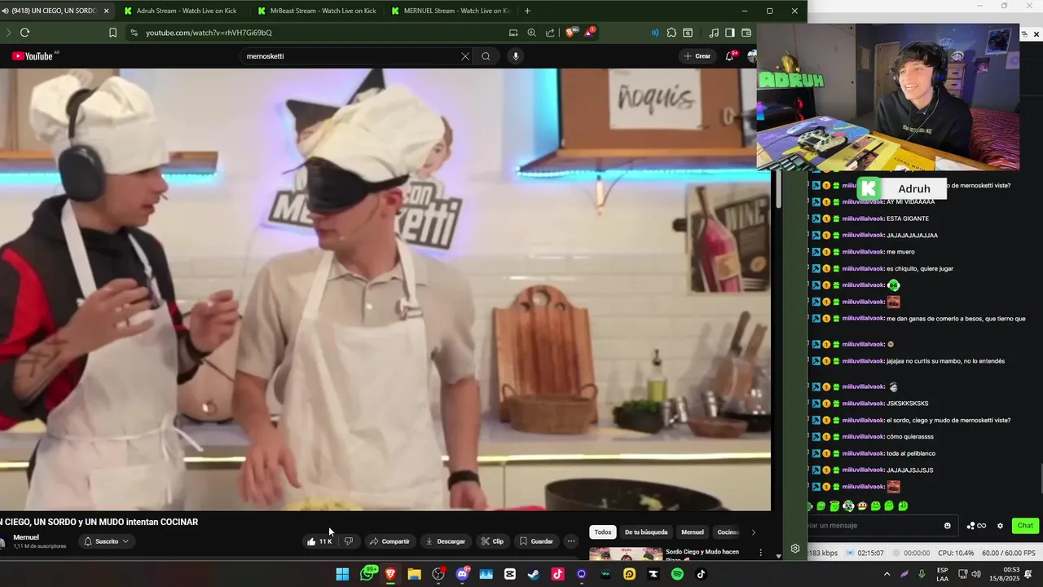Show hidden system tray icons
1043x587 pixels.
click(x=887, y=574)
